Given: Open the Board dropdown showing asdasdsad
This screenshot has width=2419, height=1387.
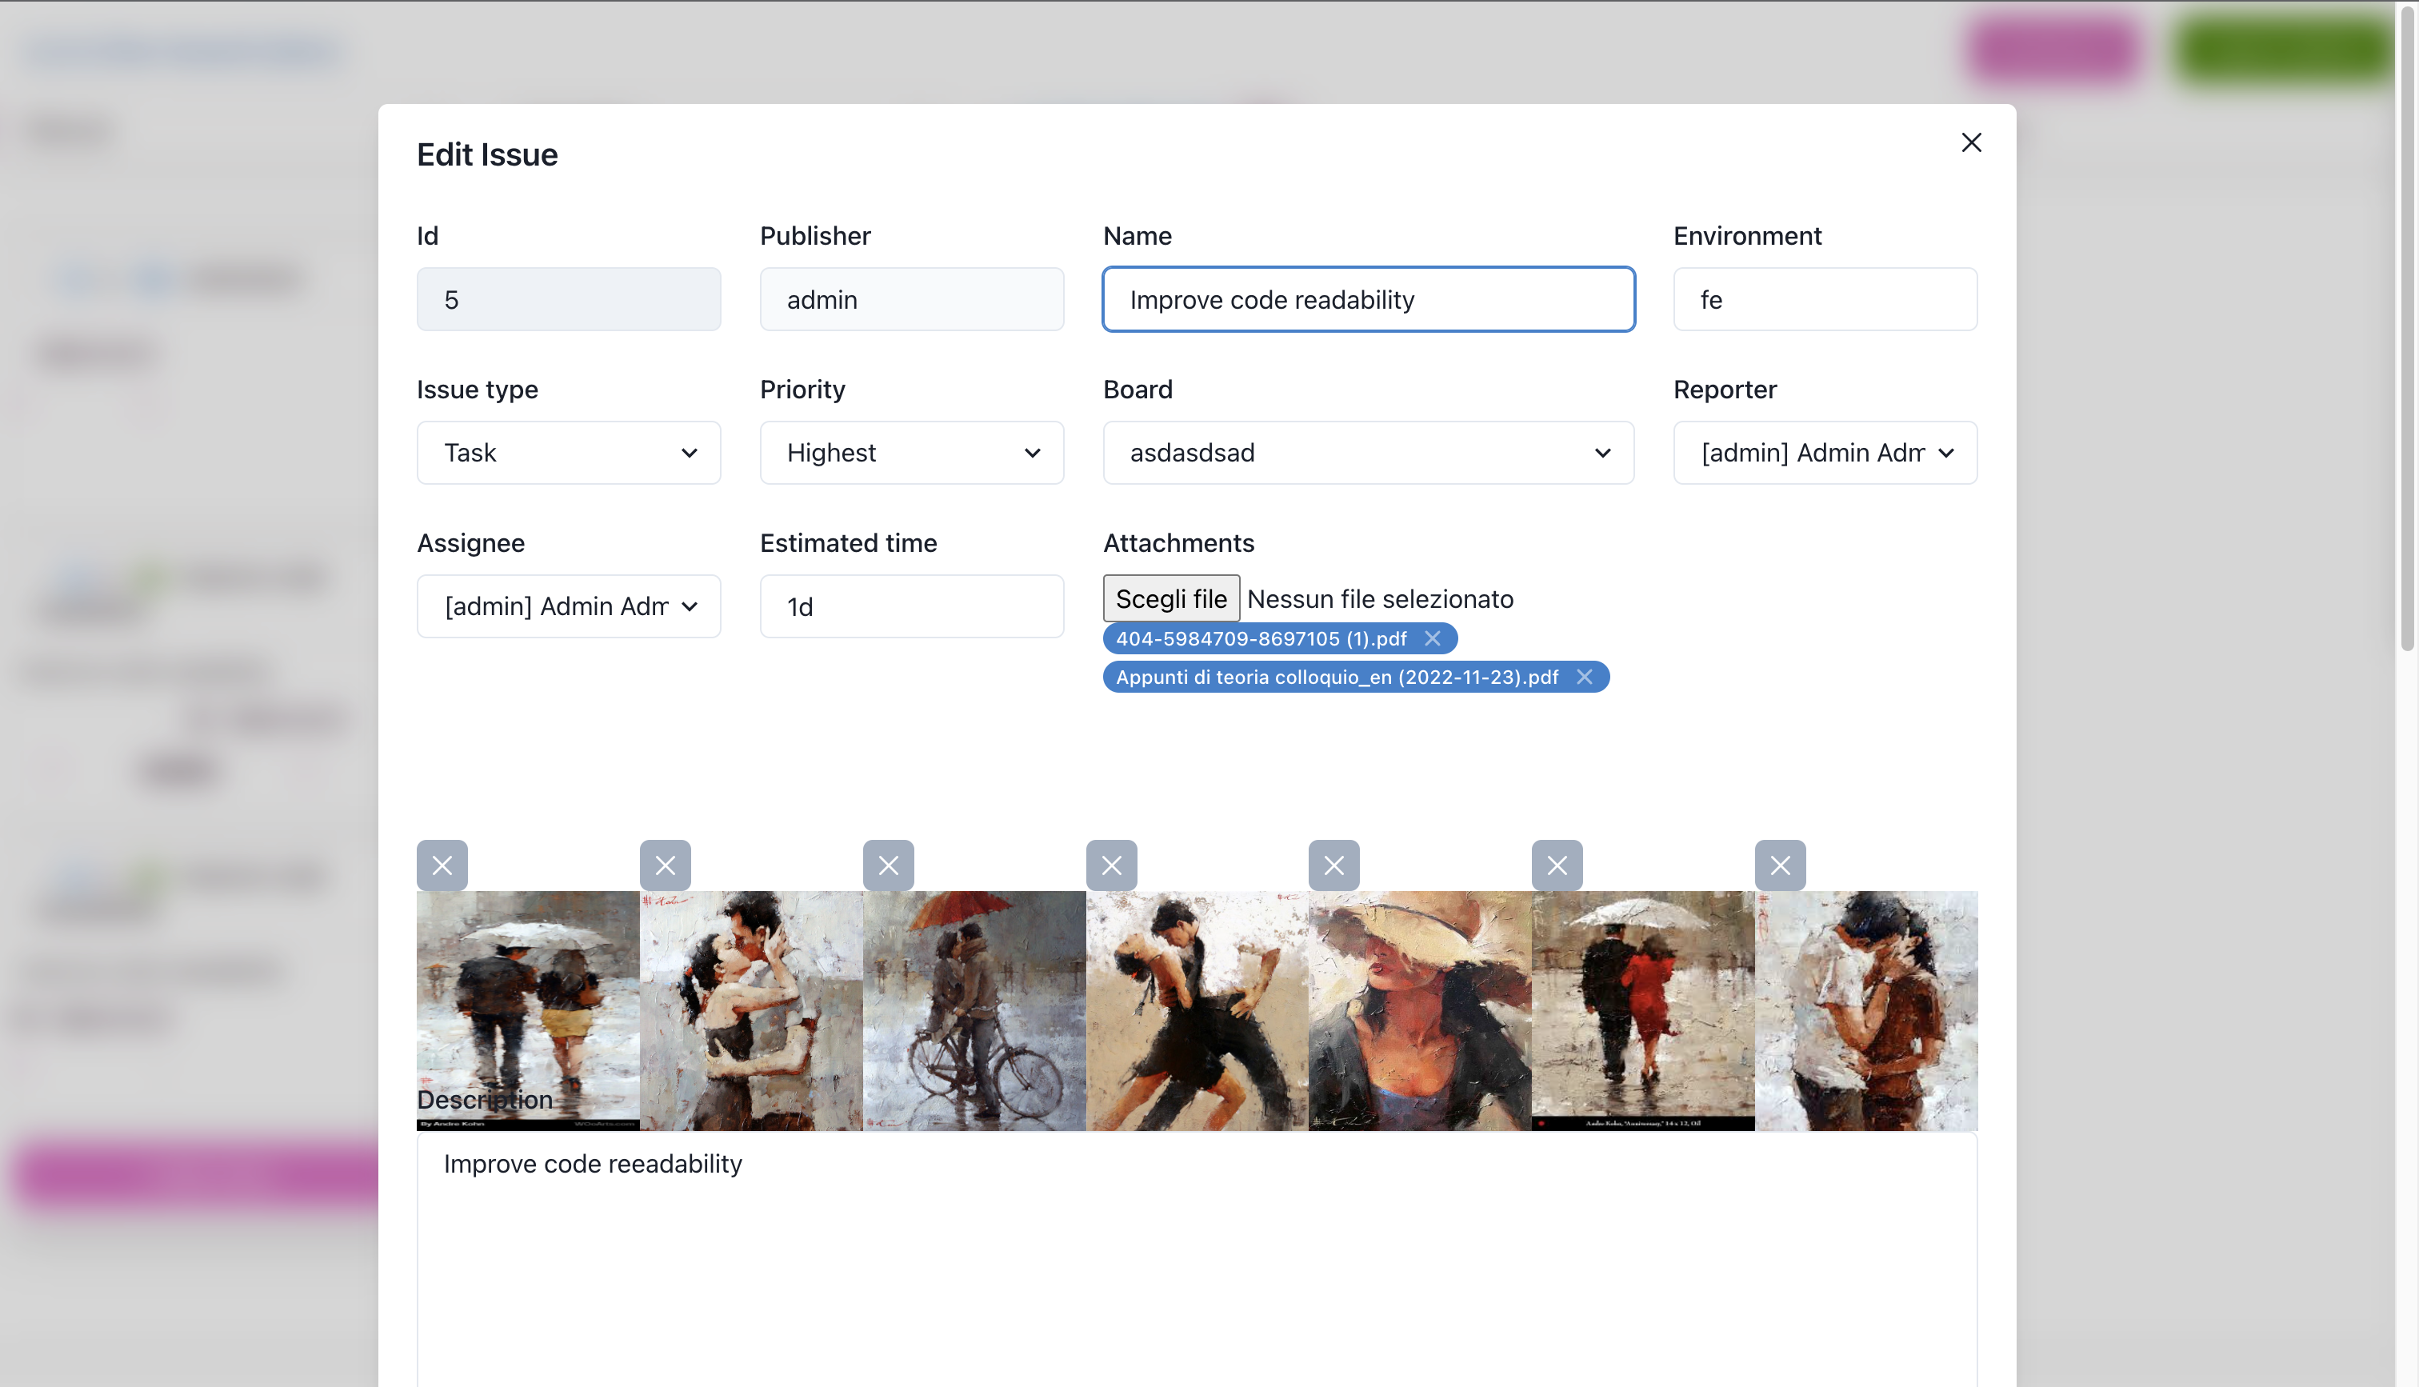Looking at the screenshot, I should (x=1368, y=453).
